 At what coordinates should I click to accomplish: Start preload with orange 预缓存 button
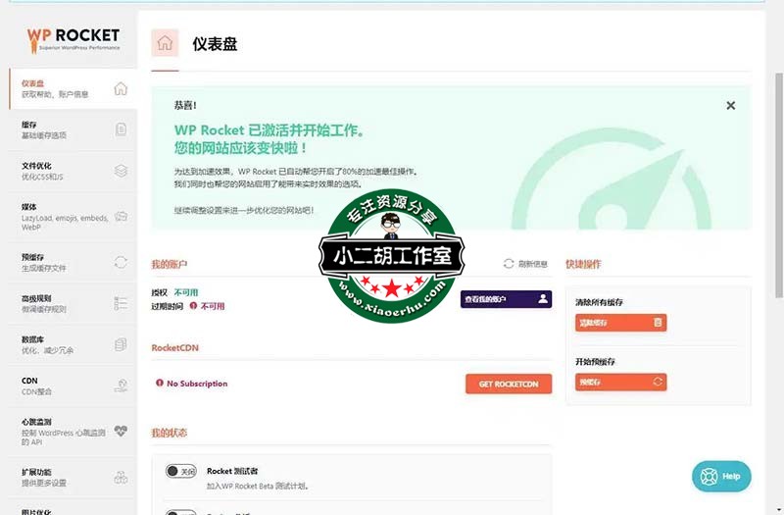(620, 382)
